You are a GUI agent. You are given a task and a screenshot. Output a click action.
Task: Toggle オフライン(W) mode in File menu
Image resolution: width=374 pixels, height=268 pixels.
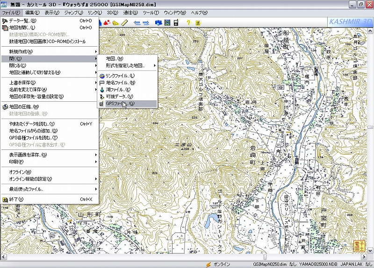click(50, 172)
